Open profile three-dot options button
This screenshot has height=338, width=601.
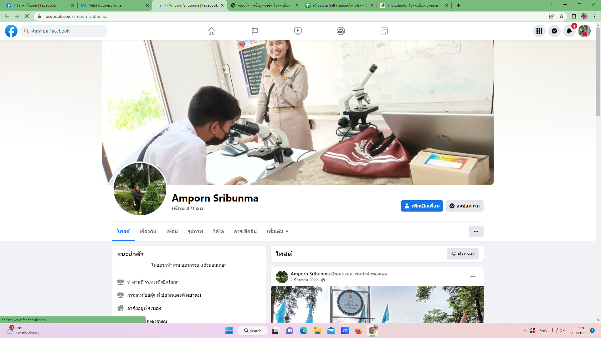coord(476,231)
